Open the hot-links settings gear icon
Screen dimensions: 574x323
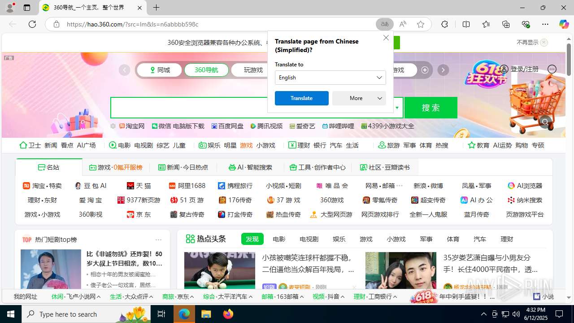(x=113, y=127)
